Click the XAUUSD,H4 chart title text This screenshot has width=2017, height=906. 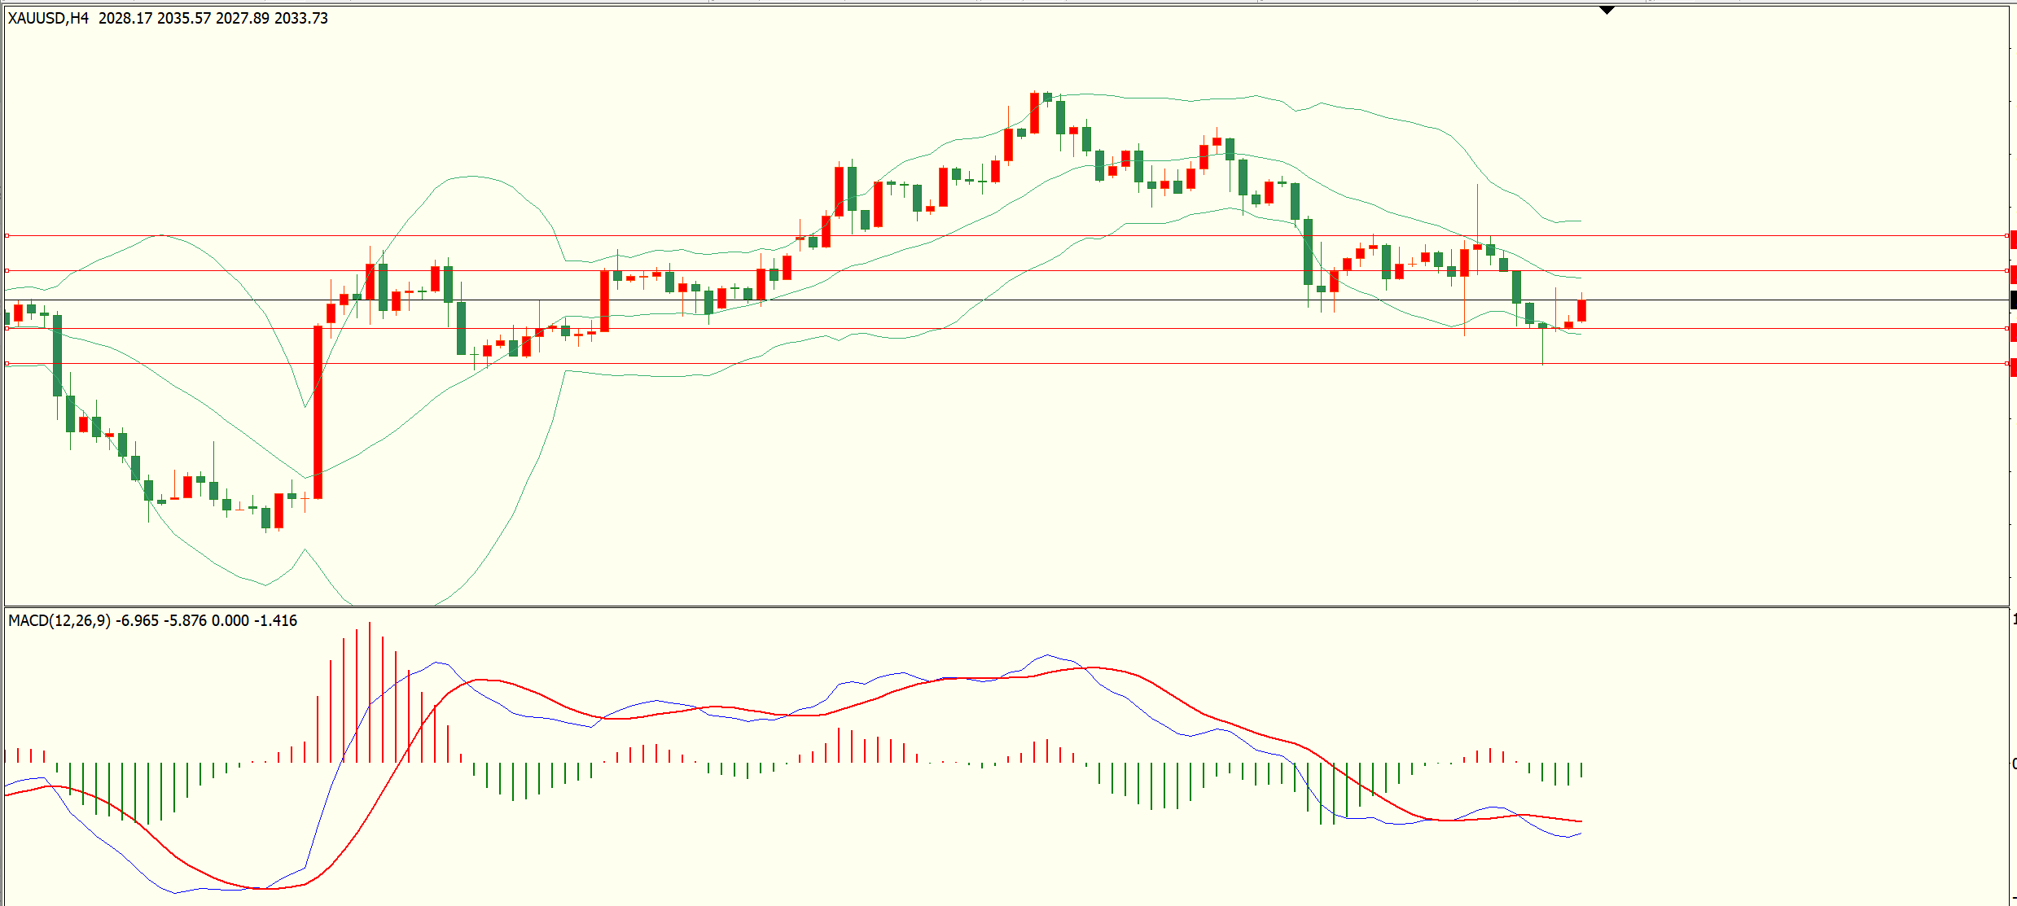click(x=48, y=18)
